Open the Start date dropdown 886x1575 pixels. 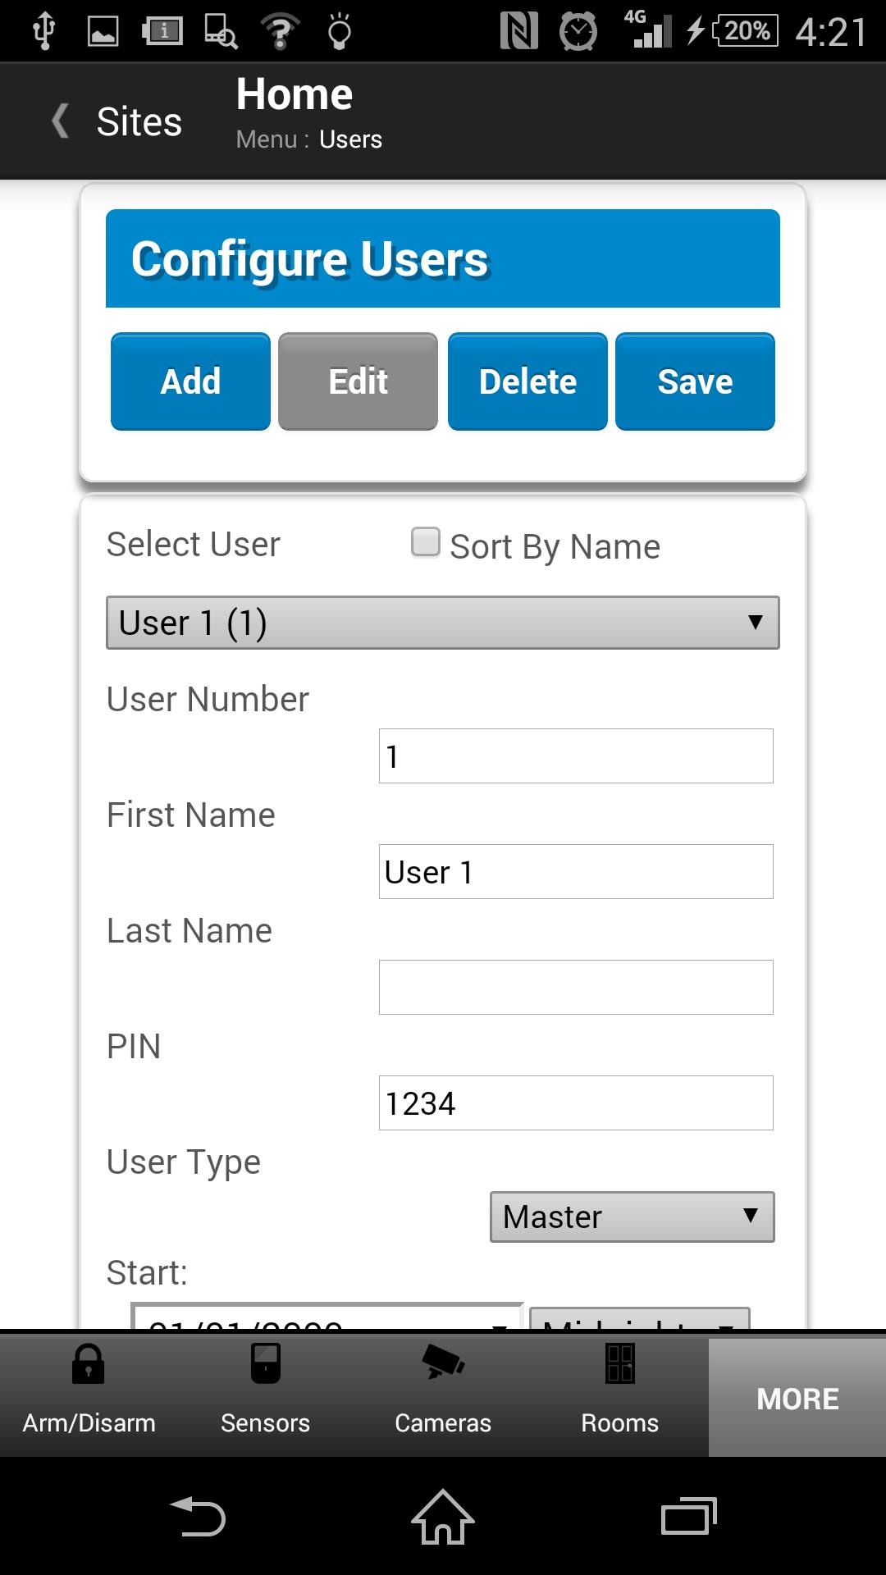327,1317
